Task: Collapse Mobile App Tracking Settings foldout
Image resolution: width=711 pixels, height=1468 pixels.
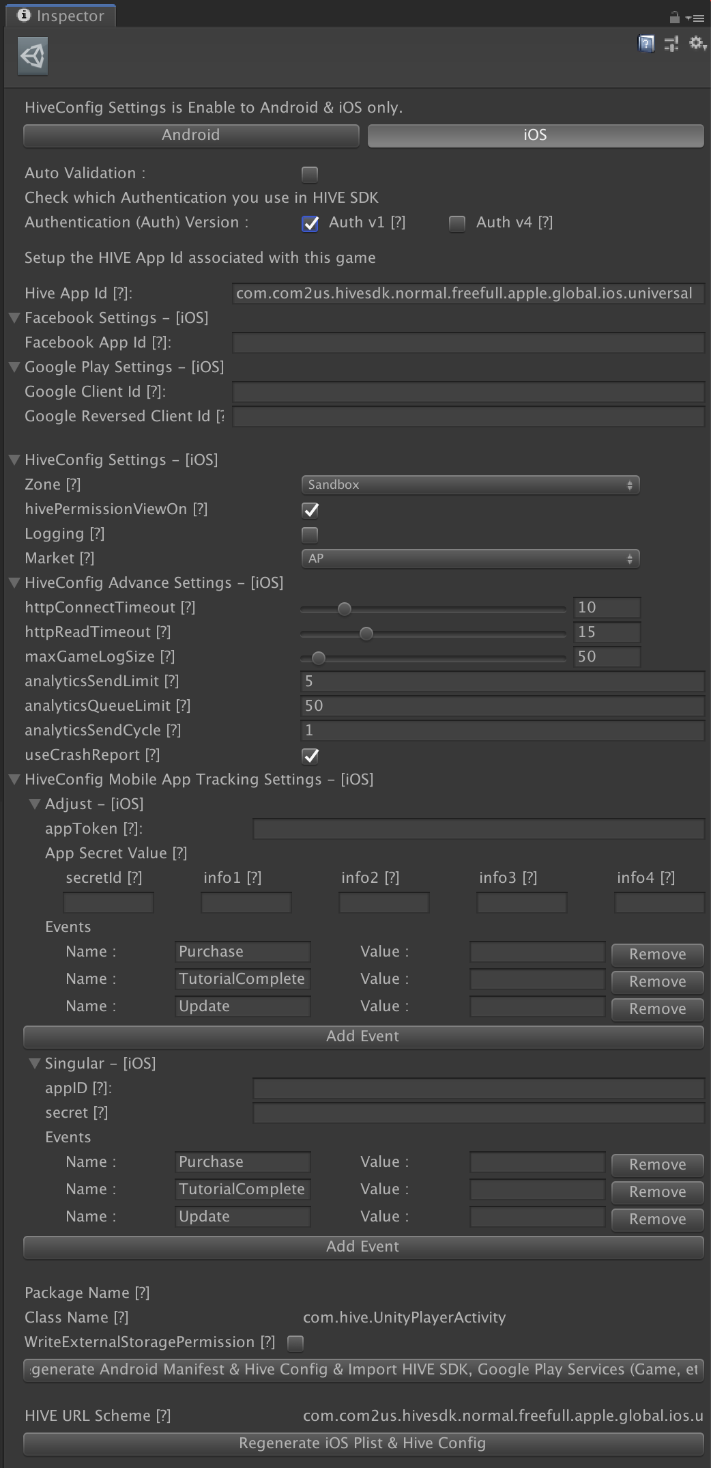Action: pyautogui.click(x=14, y=780)
